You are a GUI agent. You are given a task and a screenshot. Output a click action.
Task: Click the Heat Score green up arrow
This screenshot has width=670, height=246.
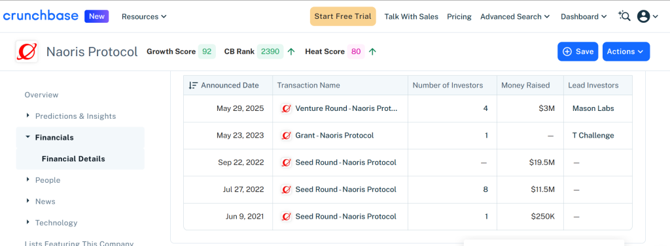pyautogui.click(x=372, y=52)
